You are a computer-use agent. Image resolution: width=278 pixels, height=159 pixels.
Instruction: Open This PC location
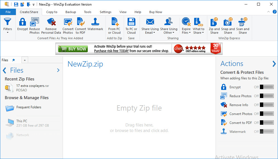[32, 123]
